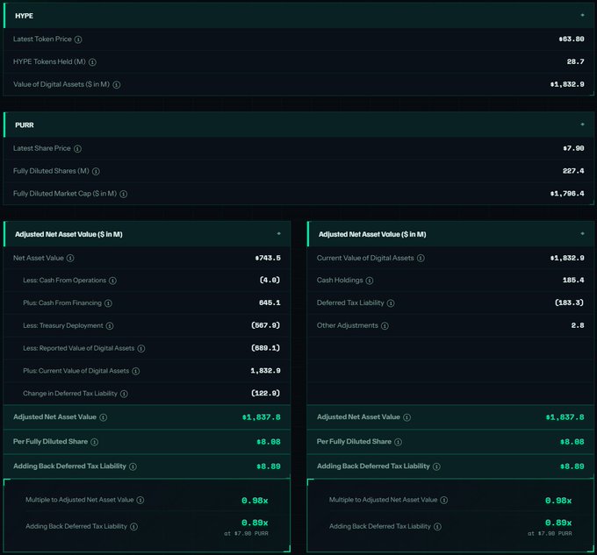Click info icon beside Other Adjustments
The image size is (597, 555).
[x=385, y=326]
